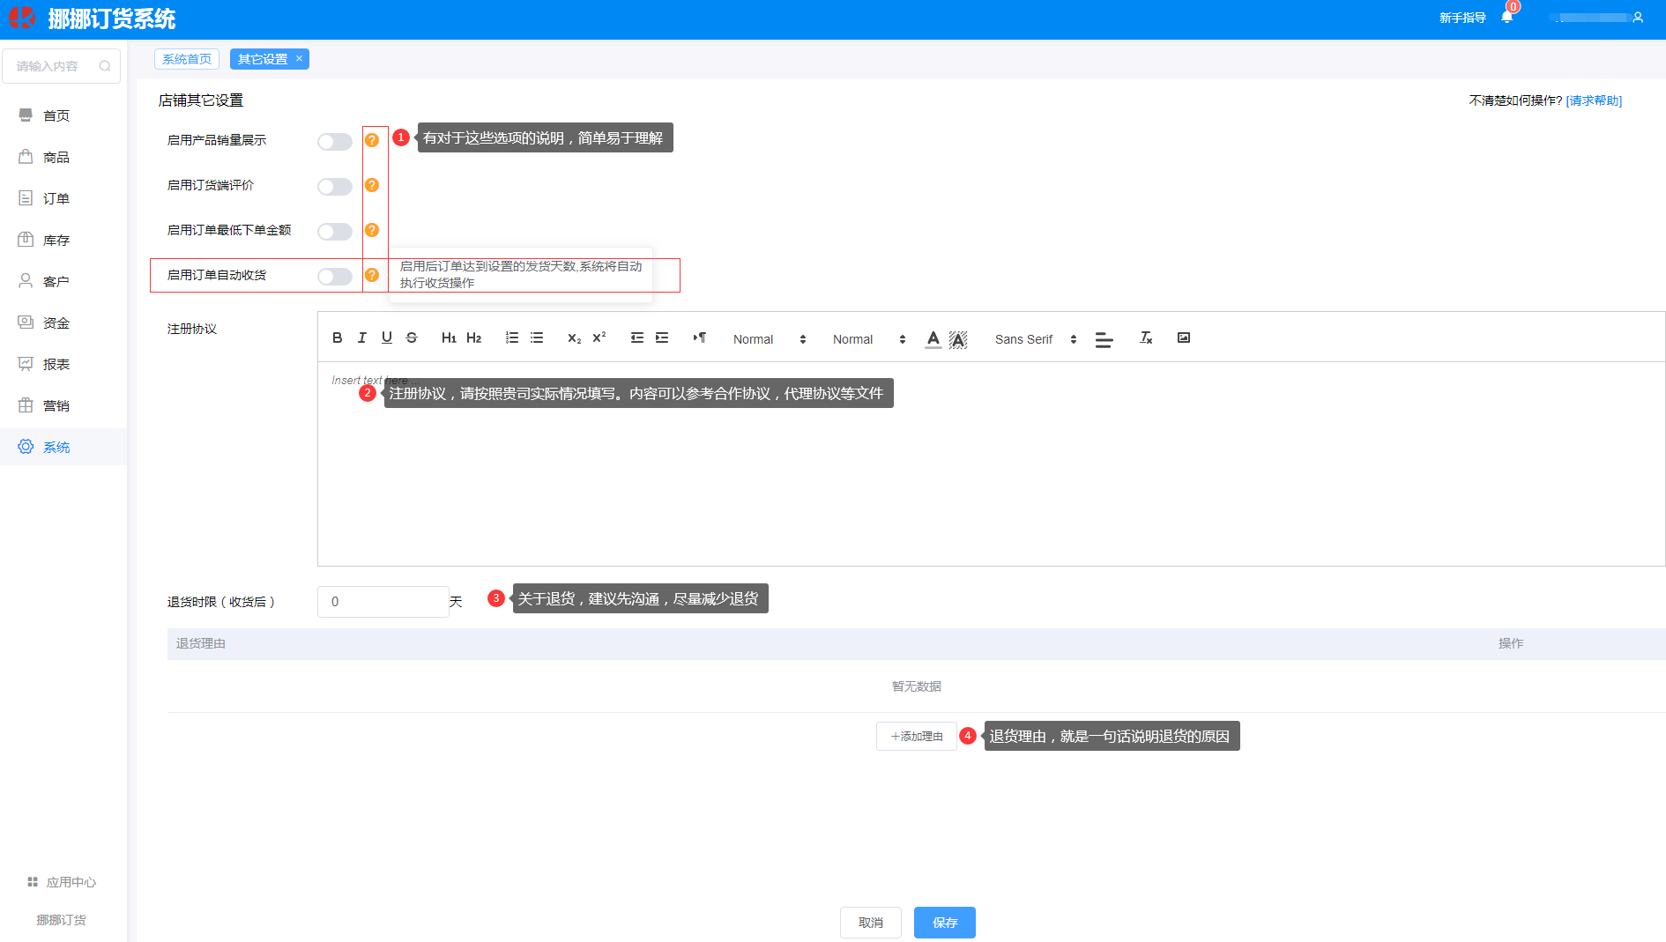This screenshot has width=1666, height=942.
Task: Switch to the 系统首页 tab
Action: [187, 59]
